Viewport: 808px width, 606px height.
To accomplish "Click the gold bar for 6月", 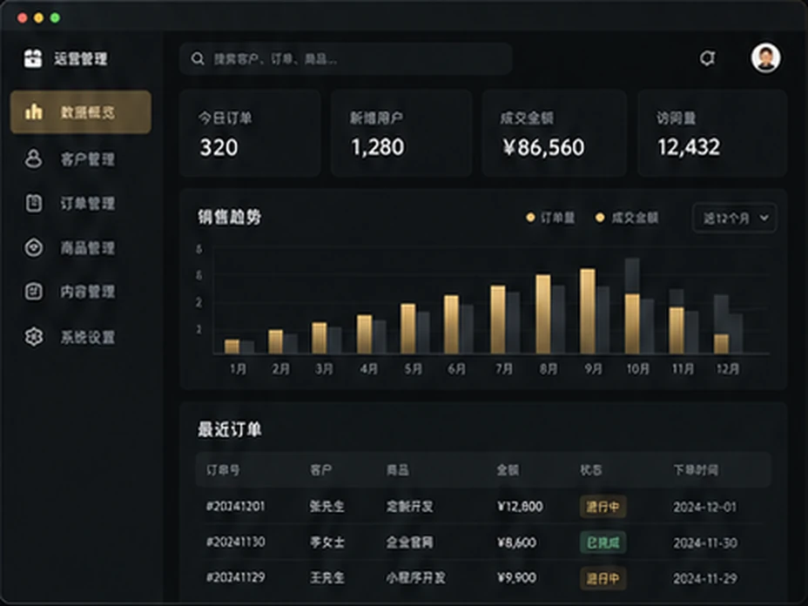I will pyautogui.click(x=451, y=324).
